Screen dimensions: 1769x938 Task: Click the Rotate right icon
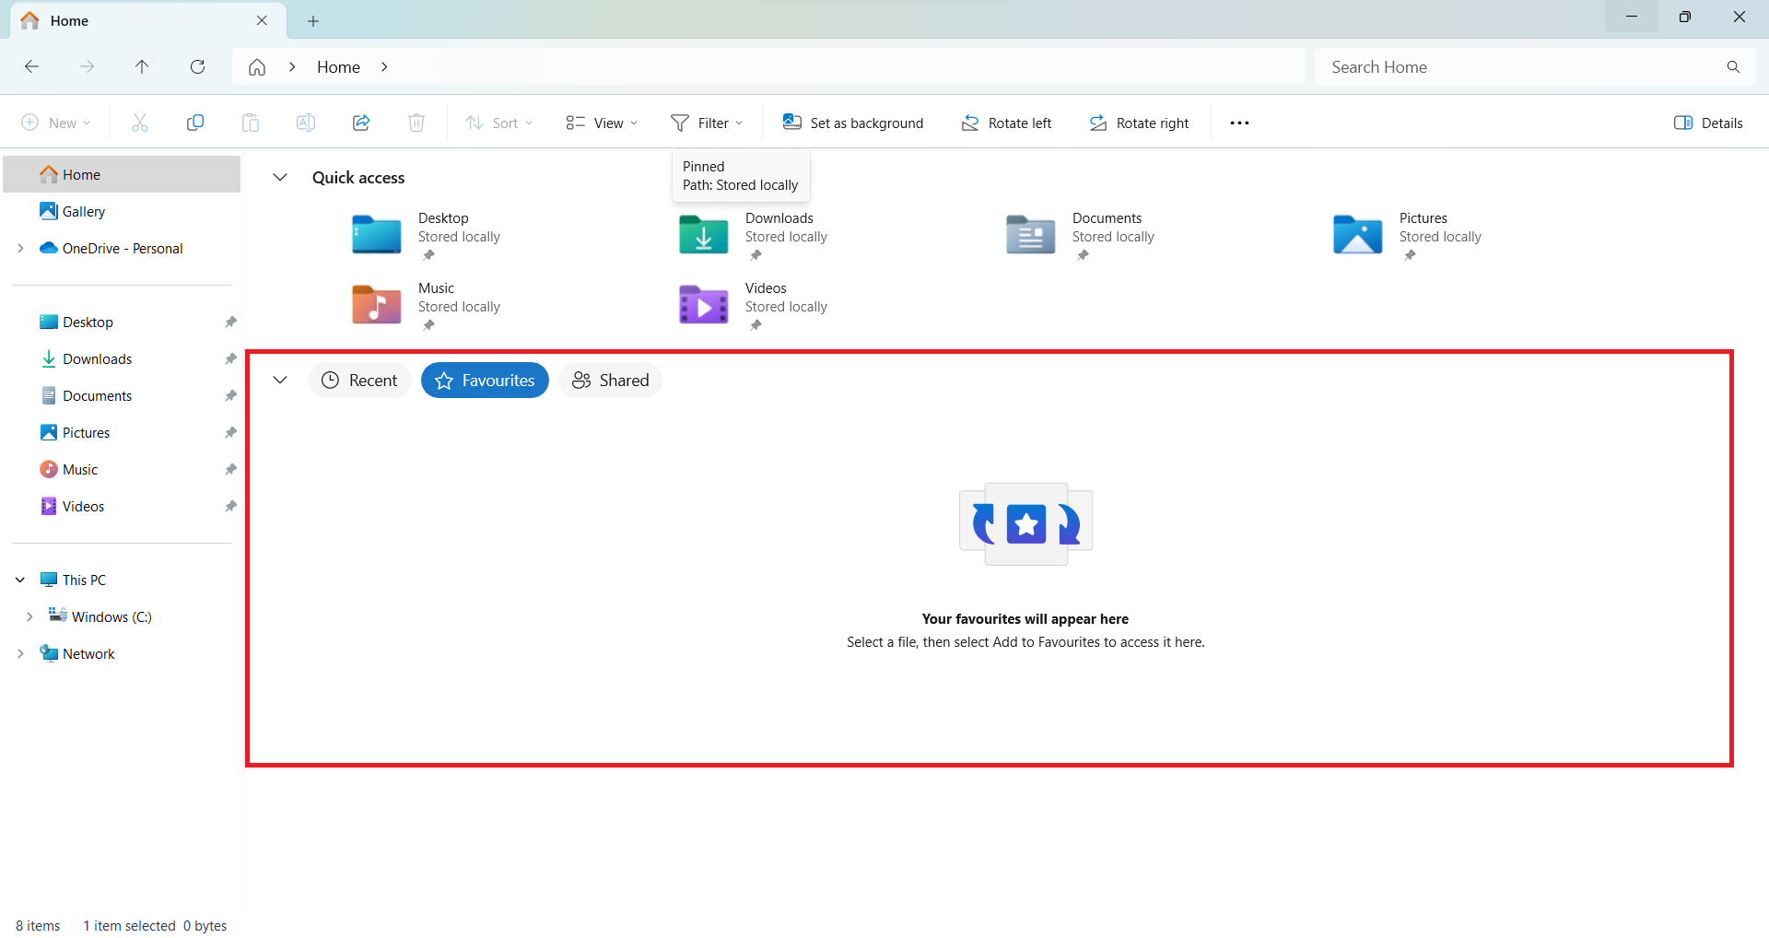[1138, 122]
